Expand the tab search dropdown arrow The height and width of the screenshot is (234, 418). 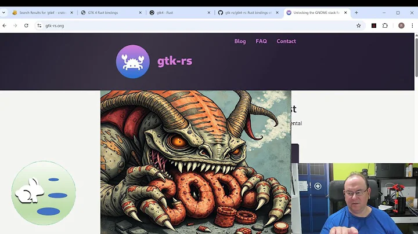[3, 13]
